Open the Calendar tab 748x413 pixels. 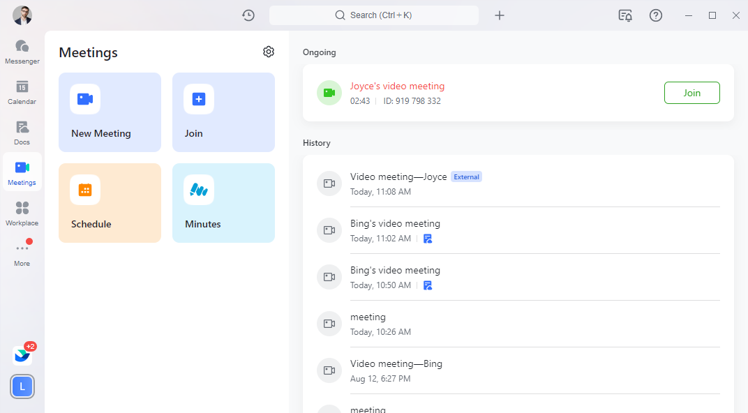point(22,92)
